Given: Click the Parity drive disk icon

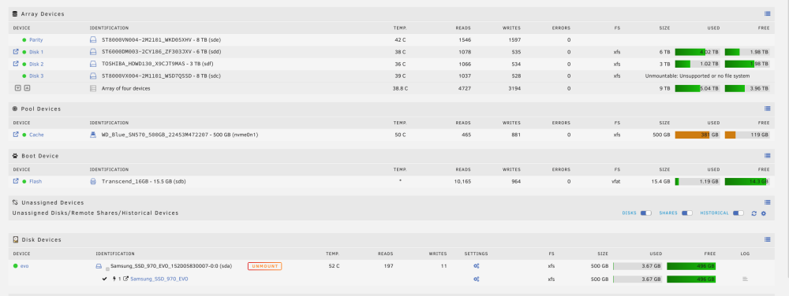Looking at the screenshot, I should tap(92, 39).
